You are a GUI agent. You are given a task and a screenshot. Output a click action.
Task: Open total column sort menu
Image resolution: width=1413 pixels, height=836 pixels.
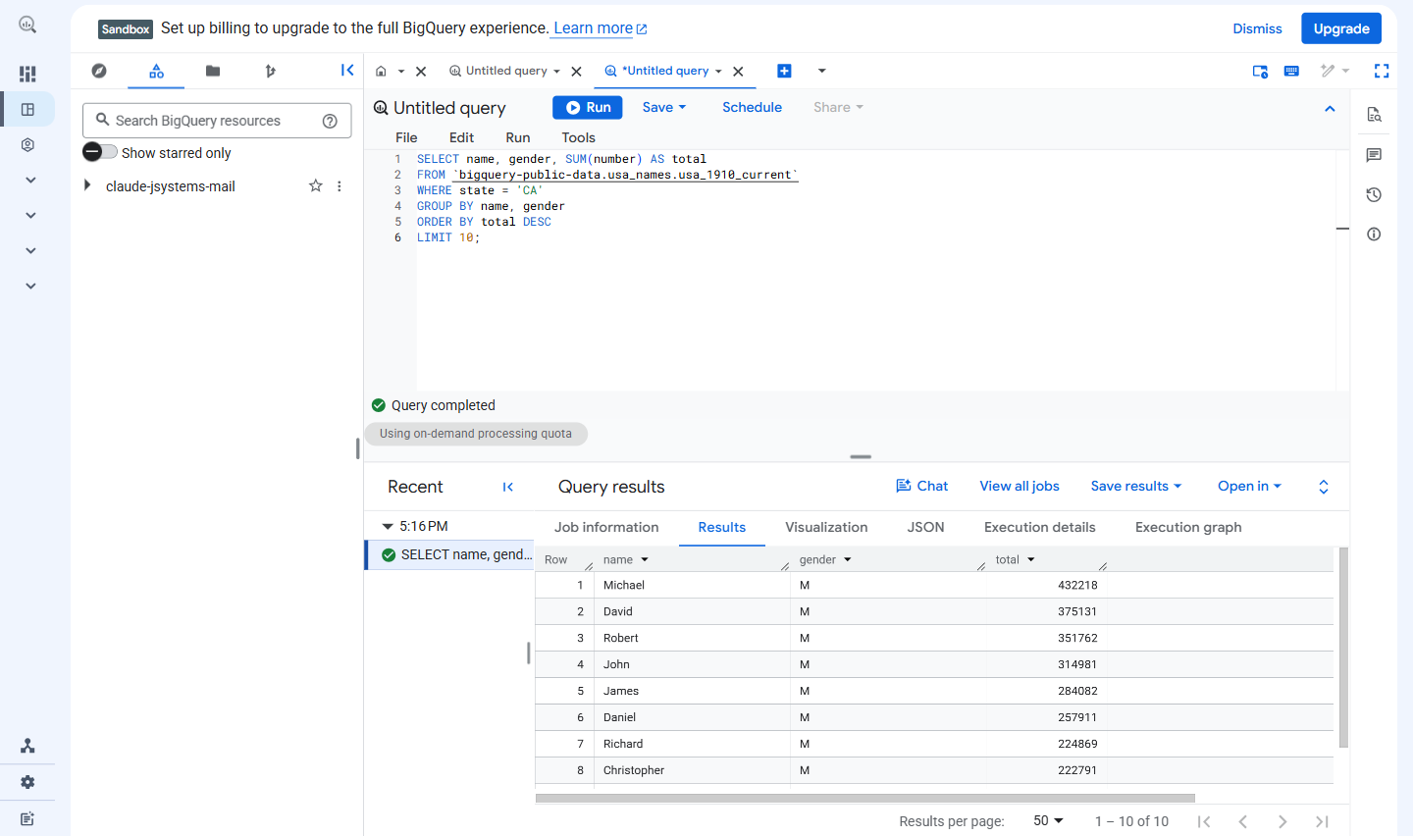click(x=1031, y=559)
